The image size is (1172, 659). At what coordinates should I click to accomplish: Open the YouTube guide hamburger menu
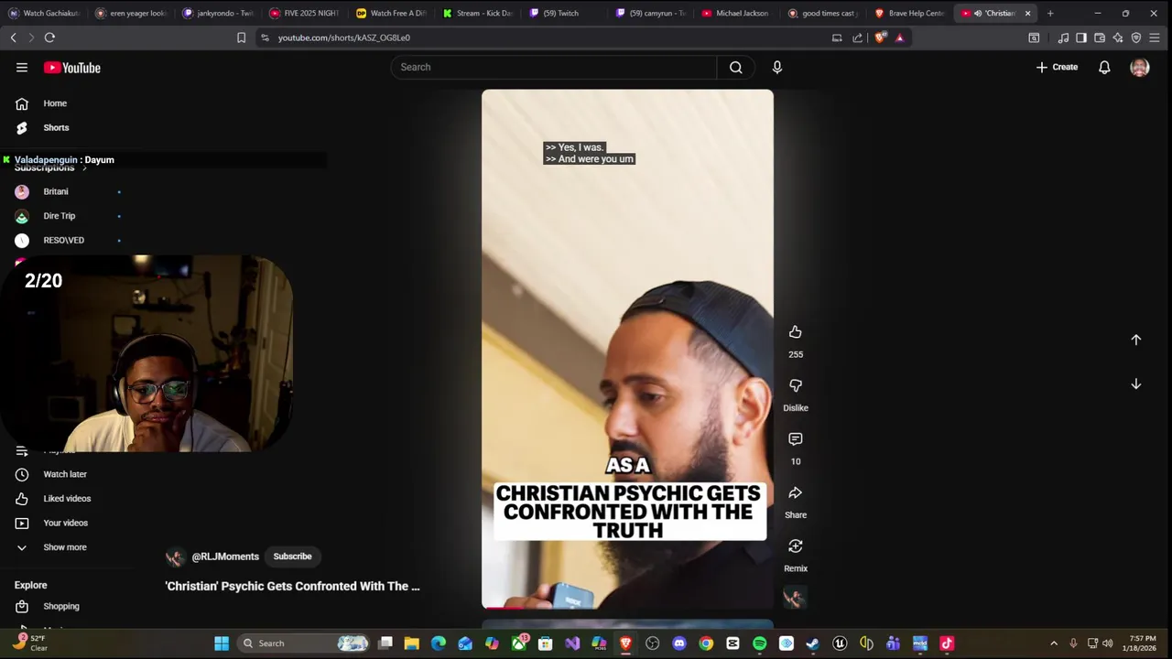(x=22, y=68)
